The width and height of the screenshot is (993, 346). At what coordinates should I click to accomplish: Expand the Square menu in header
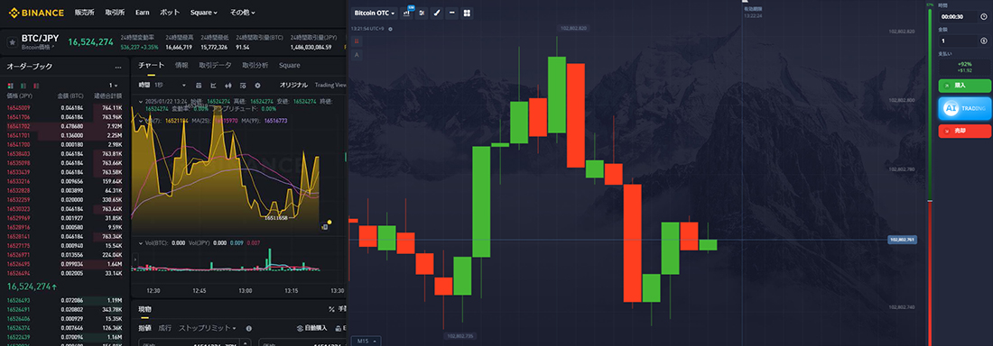point(204,13)
